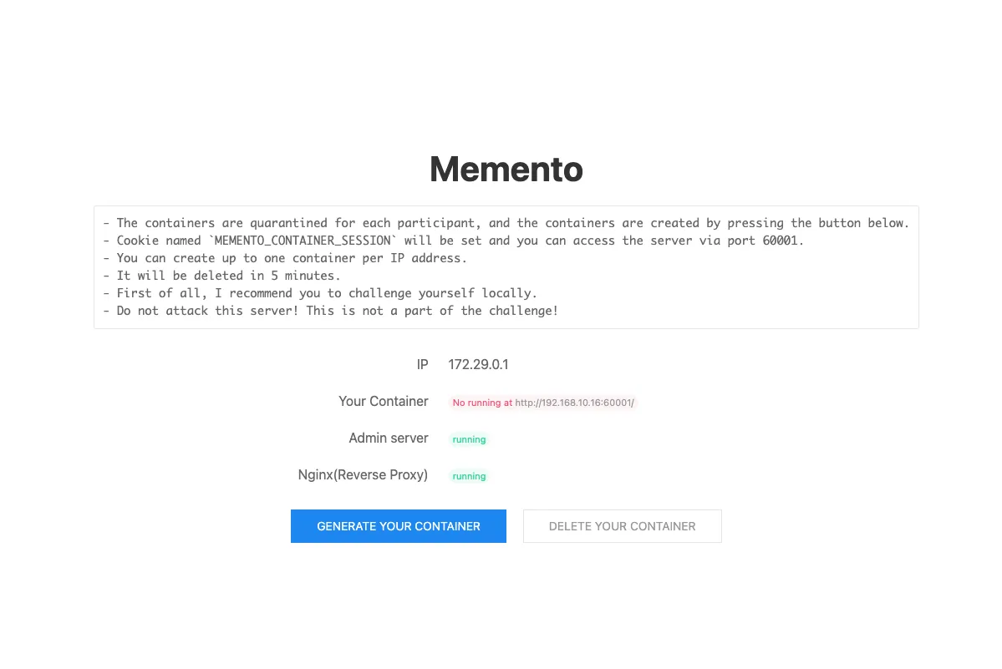Click the Nginx 'running' status badge
Image resolution: width=1002 pixels, height=669 pixels.
(x=469, y=476)
